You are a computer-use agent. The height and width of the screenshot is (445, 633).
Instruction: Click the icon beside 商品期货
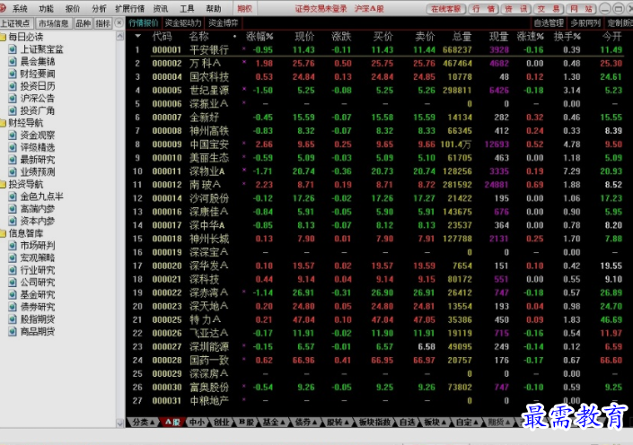pyautogui.click(x=13, y=331)
